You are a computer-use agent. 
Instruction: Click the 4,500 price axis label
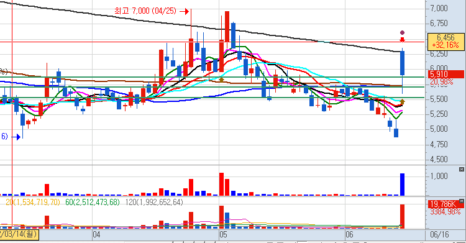pyautogui.click(x=439, y=160)
